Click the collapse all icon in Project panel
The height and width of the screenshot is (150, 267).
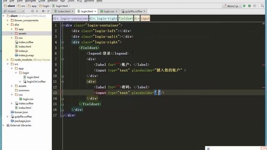pos(37,11)
